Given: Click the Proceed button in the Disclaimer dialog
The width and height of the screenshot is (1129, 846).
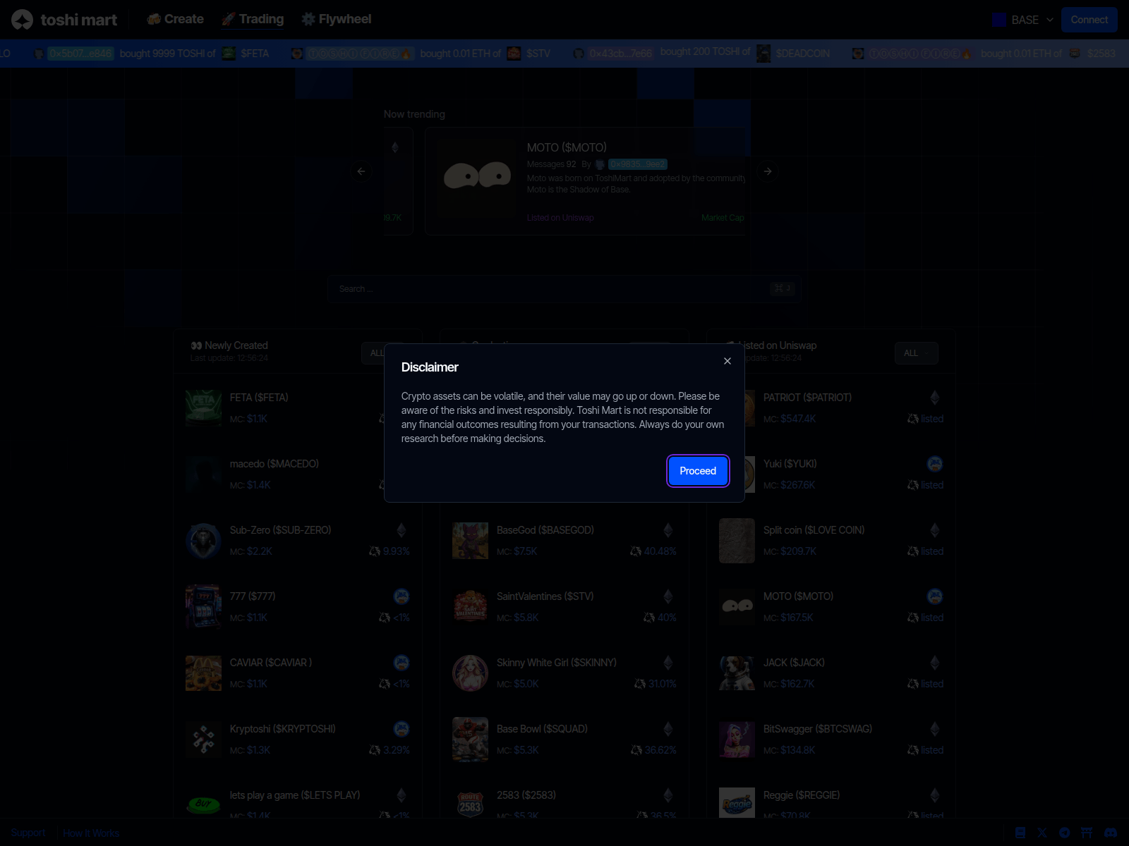Looking at the screenshot, I should [698, 471].
